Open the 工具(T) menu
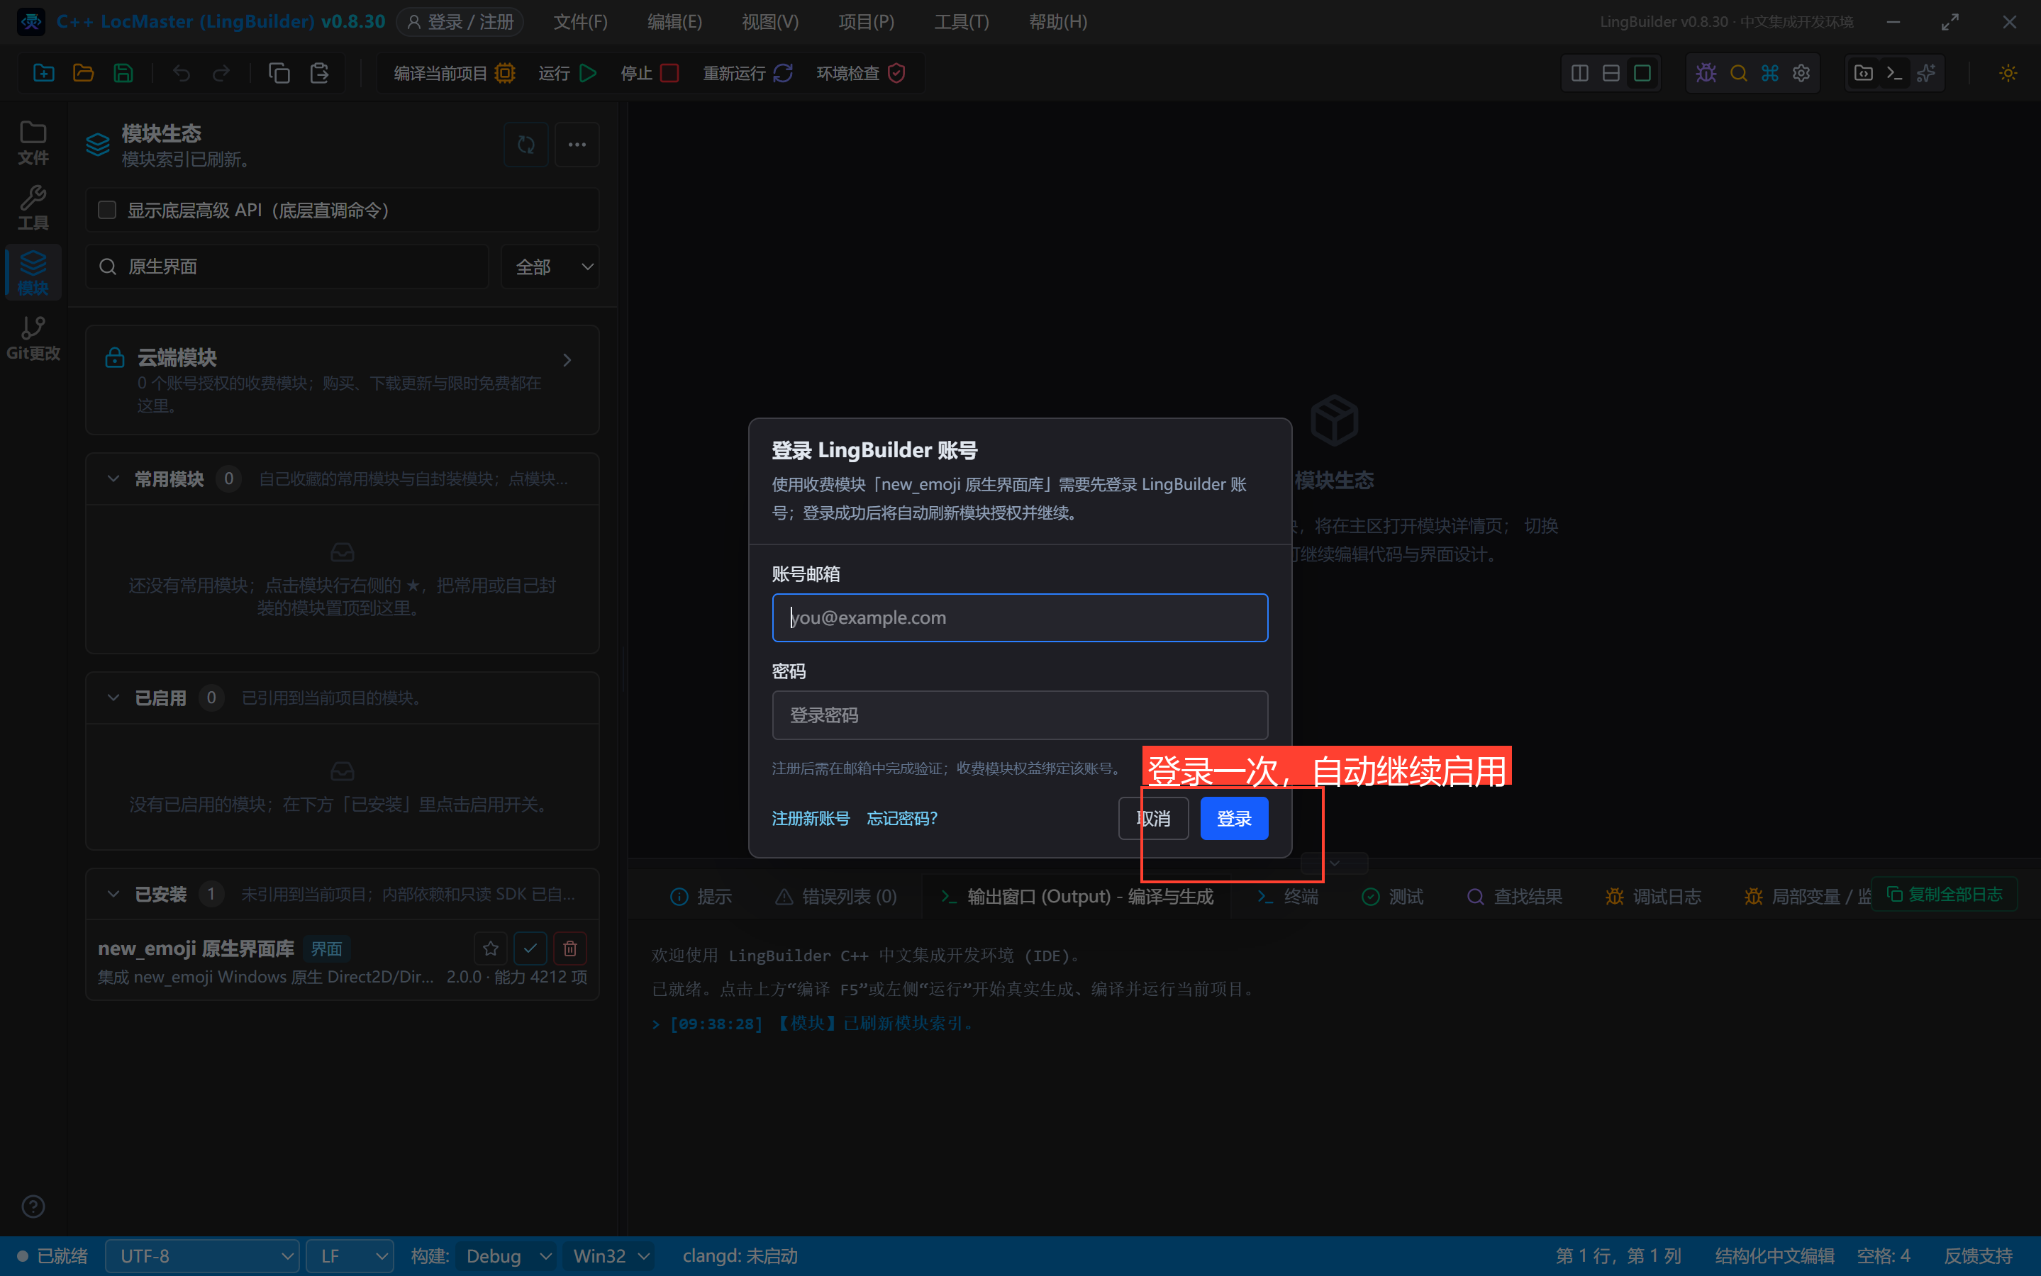Viewport: 2041px width, 1276px height. point(962,22)
